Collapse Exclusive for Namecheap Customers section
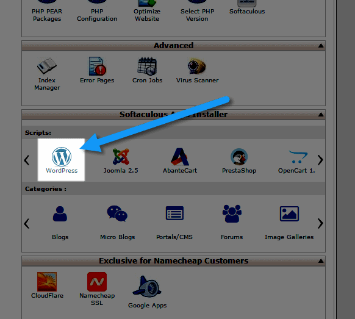The width and height of the screenshot is (355, 319). [321, 261]
